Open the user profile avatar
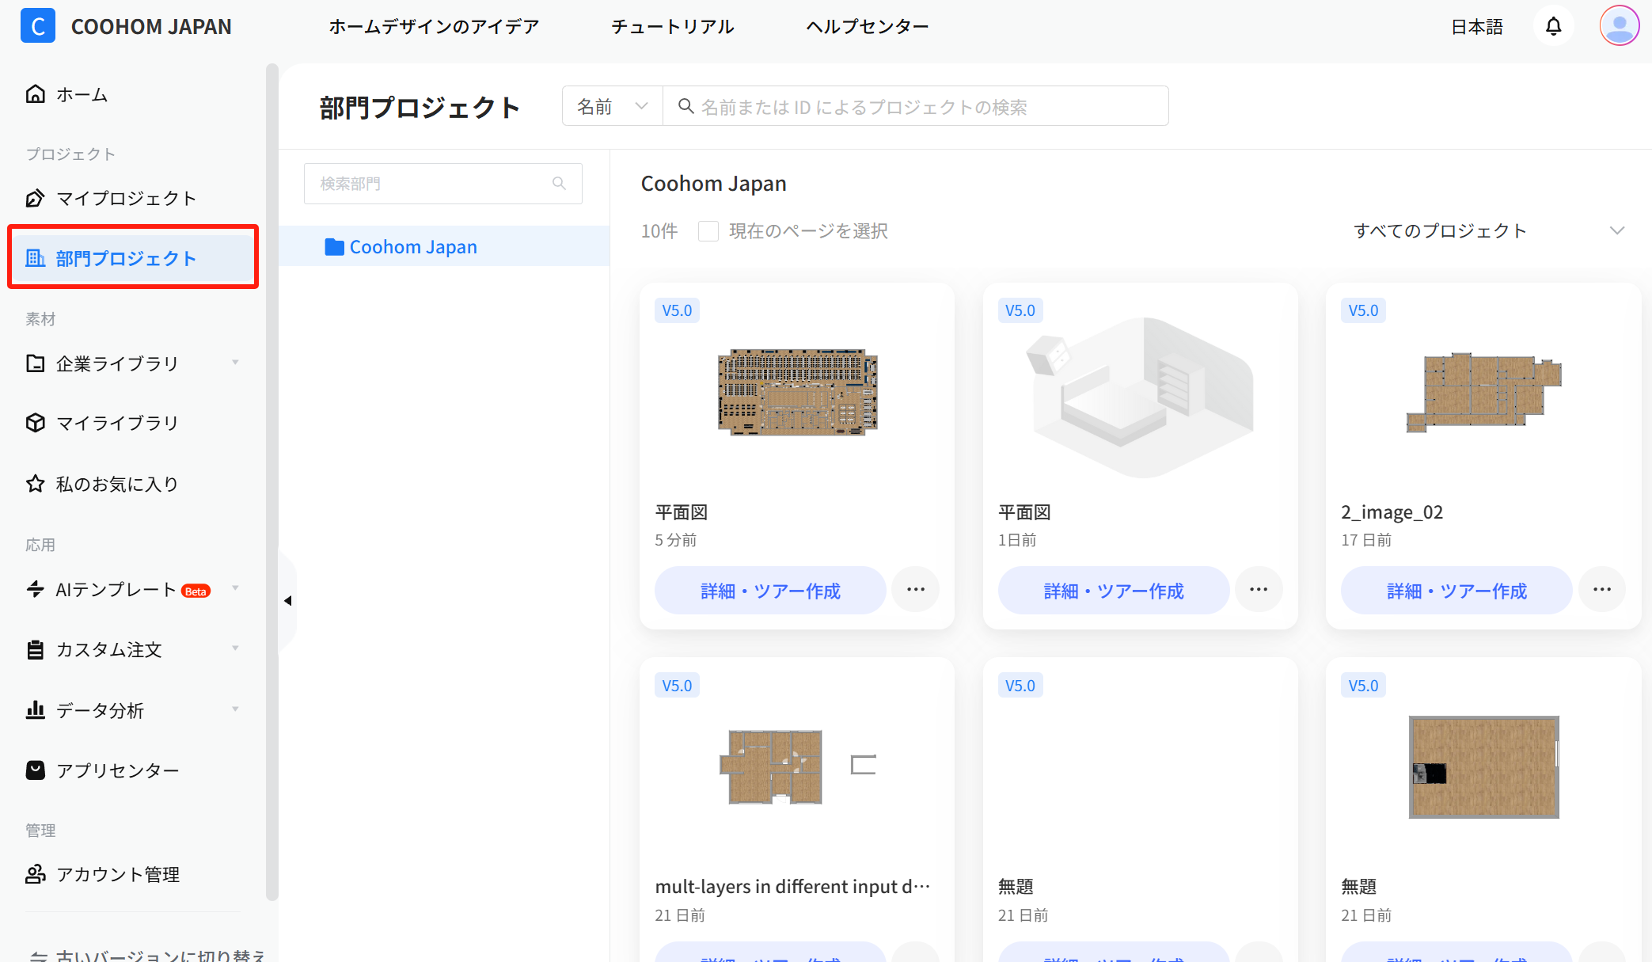This screenshot has height=962, width=1652. pyautogui.click(x=1619, y=26)
